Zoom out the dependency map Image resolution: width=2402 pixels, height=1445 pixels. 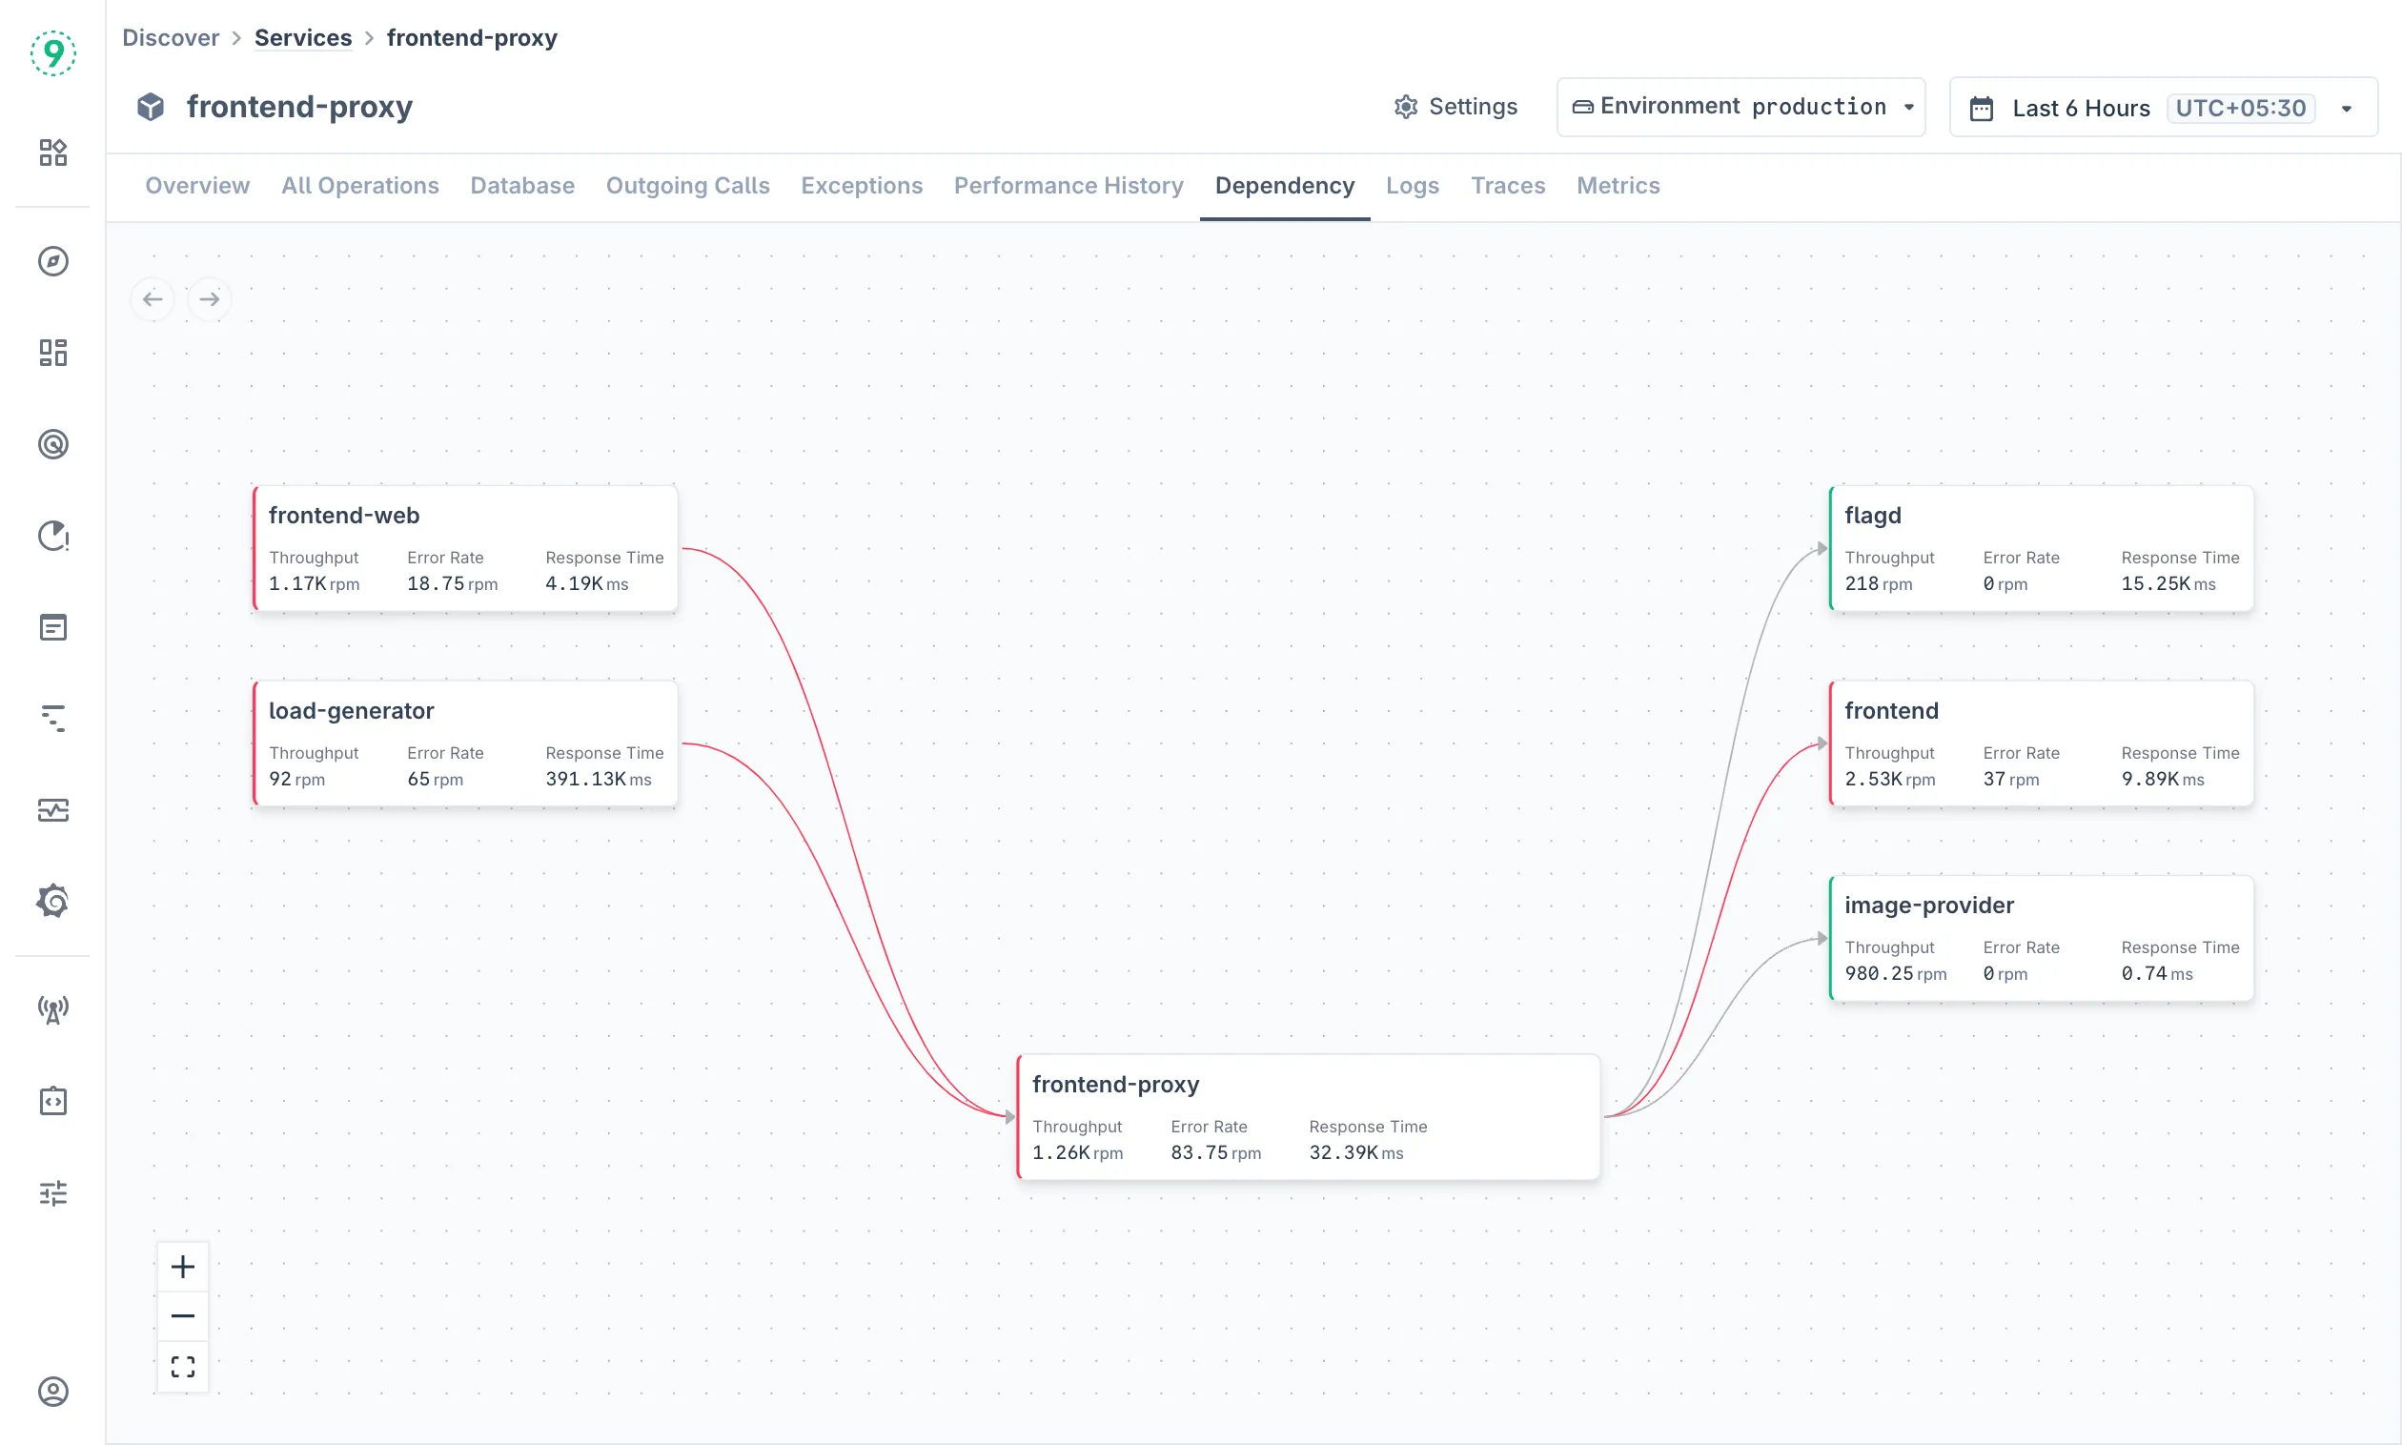click(x=183, y=1316)
